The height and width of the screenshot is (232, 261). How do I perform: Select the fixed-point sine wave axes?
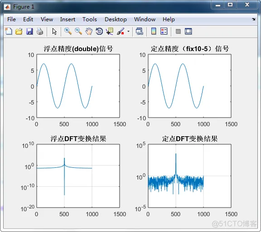tap(189, 86)
